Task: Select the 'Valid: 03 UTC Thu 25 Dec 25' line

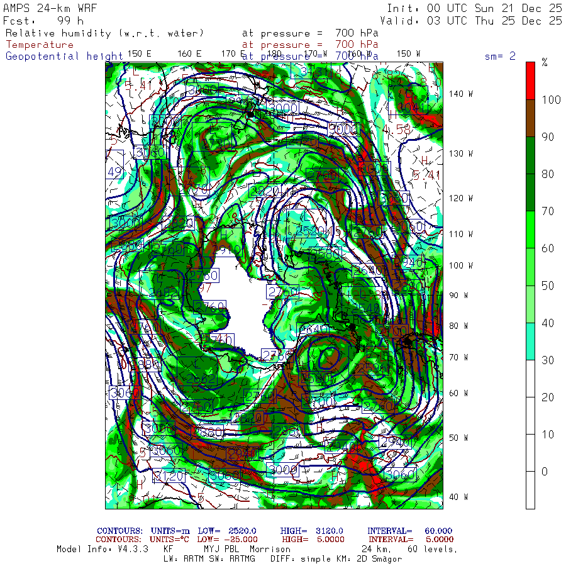Action: [471, 21]
